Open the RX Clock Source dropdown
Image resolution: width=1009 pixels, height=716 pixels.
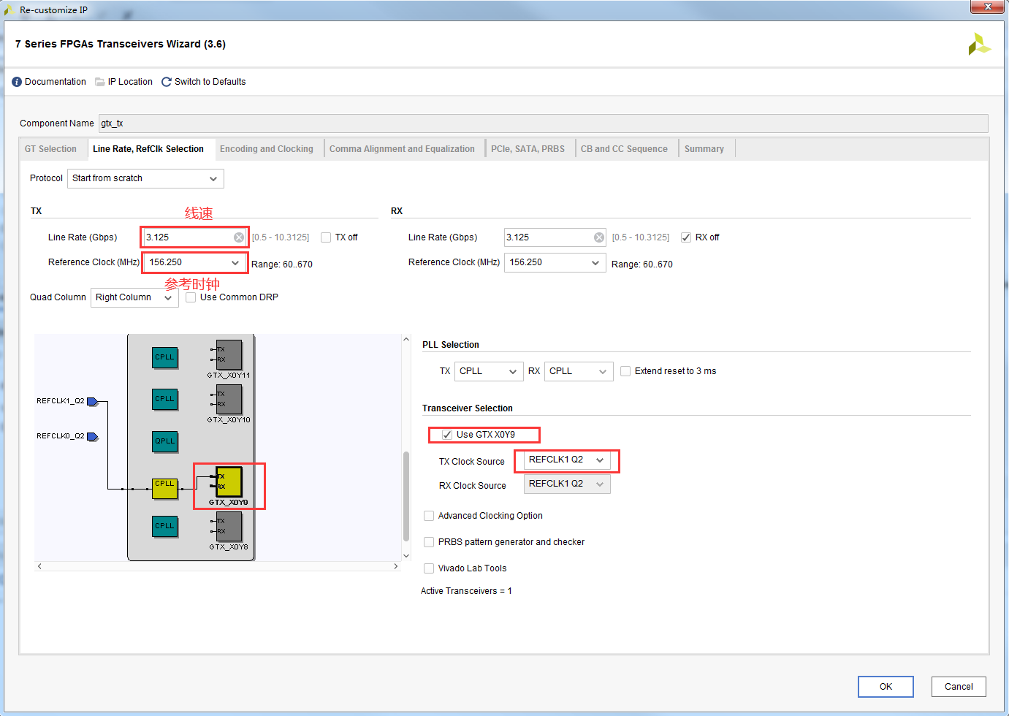point(567,484)
